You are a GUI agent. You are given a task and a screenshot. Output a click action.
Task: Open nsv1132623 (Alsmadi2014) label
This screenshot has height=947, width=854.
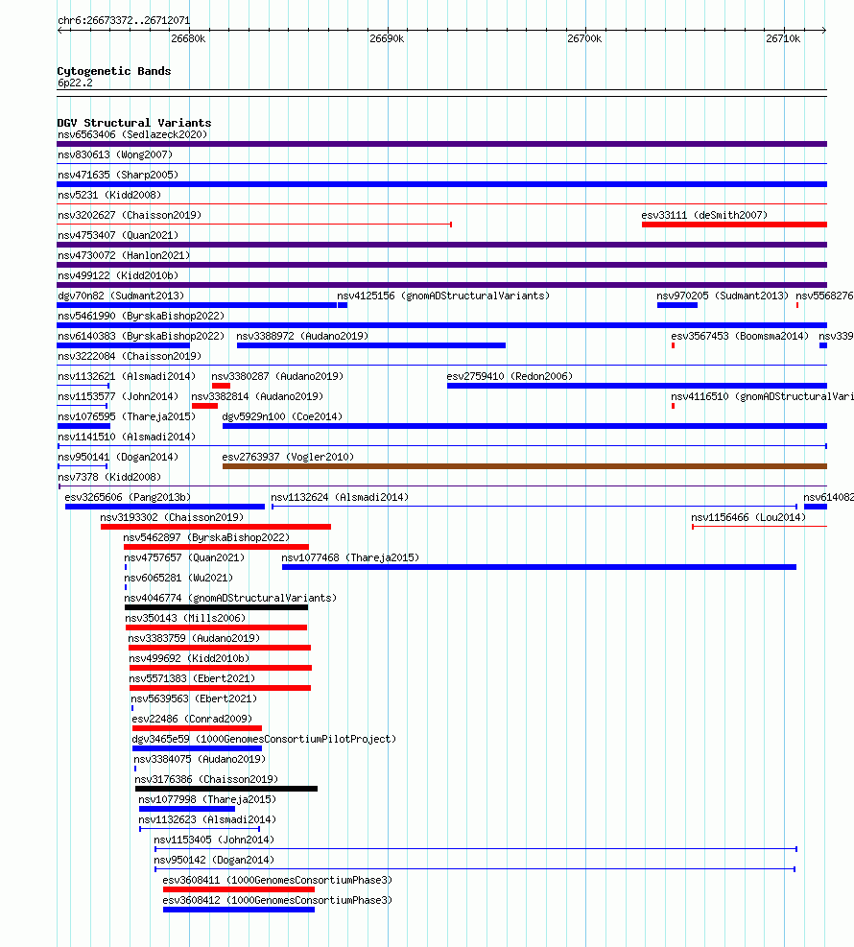(x=207, y=819)
